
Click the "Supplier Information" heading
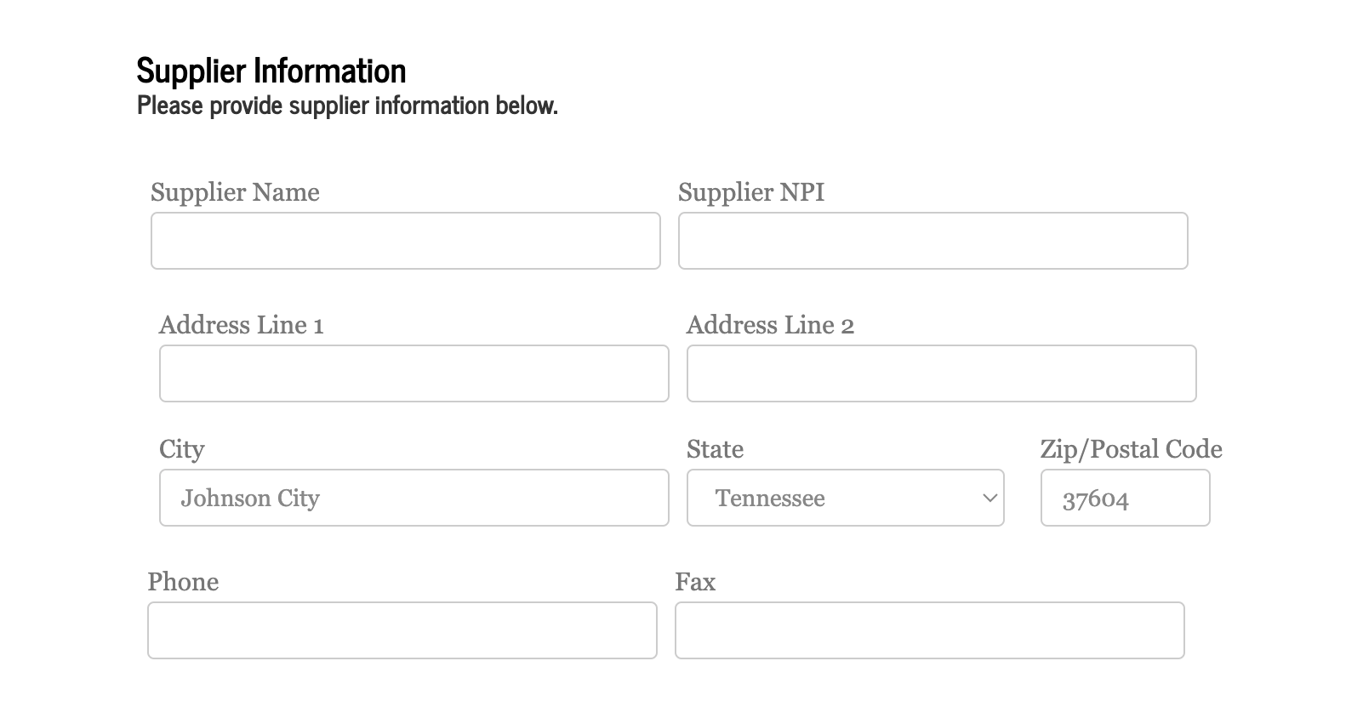(271, 71)
